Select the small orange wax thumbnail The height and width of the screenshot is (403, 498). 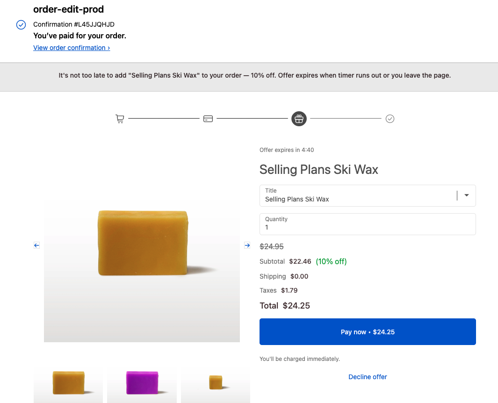[216, 382]
